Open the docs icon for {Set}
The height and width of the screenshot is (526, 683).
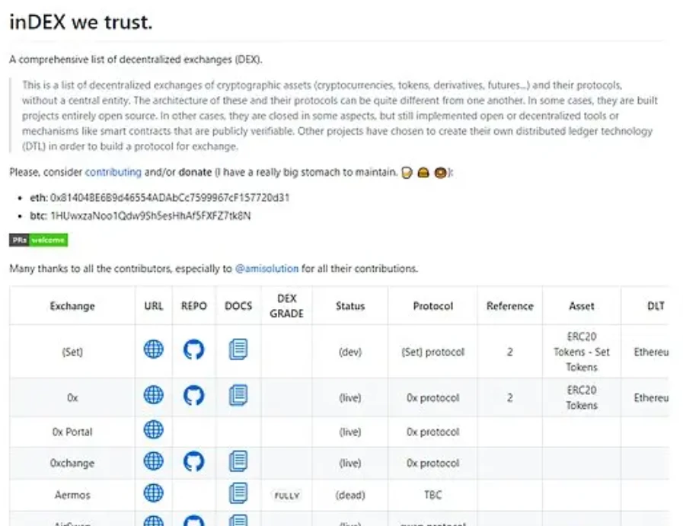pyautogui.click(x=238, y=349)
